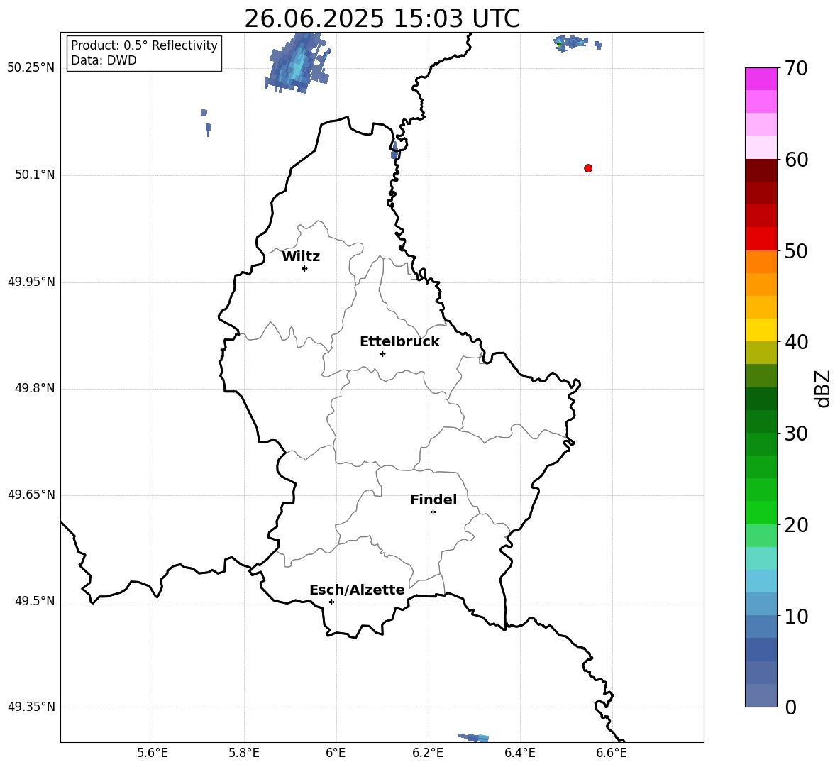
Task: Click the Findel cross marker
Action: (x=433, y=512)
